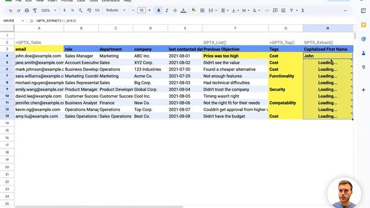Increase decimal places

pos(89,10)
